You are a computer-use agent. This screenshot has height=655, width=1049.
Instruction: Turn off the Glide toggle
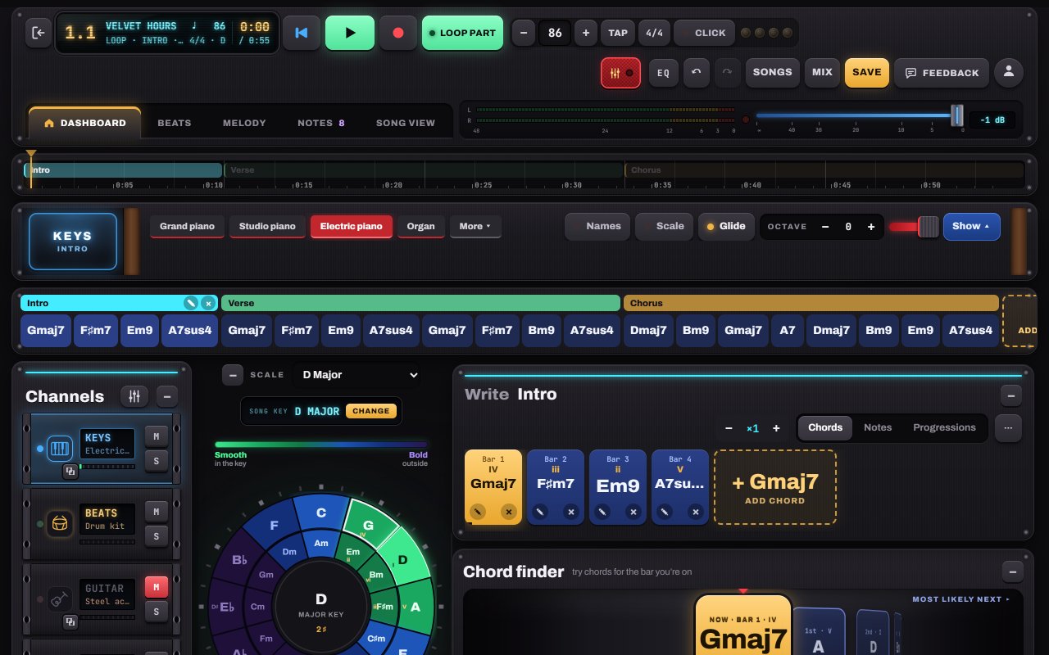(x=725, y=227)
